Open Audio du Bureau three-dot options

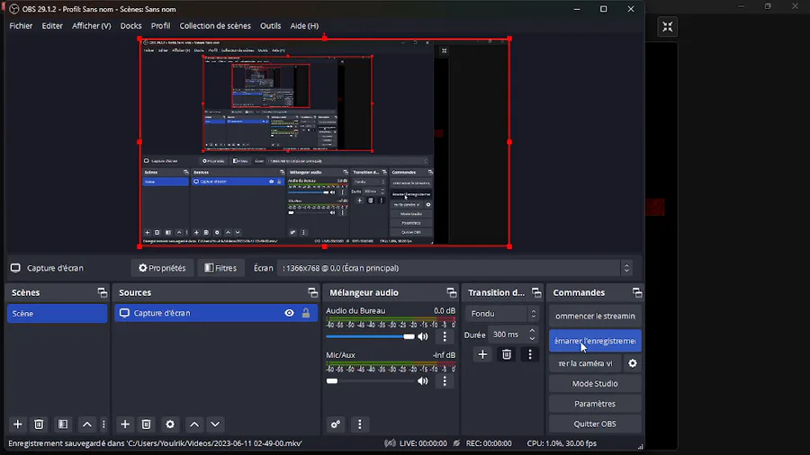click(x=445, y=336)
